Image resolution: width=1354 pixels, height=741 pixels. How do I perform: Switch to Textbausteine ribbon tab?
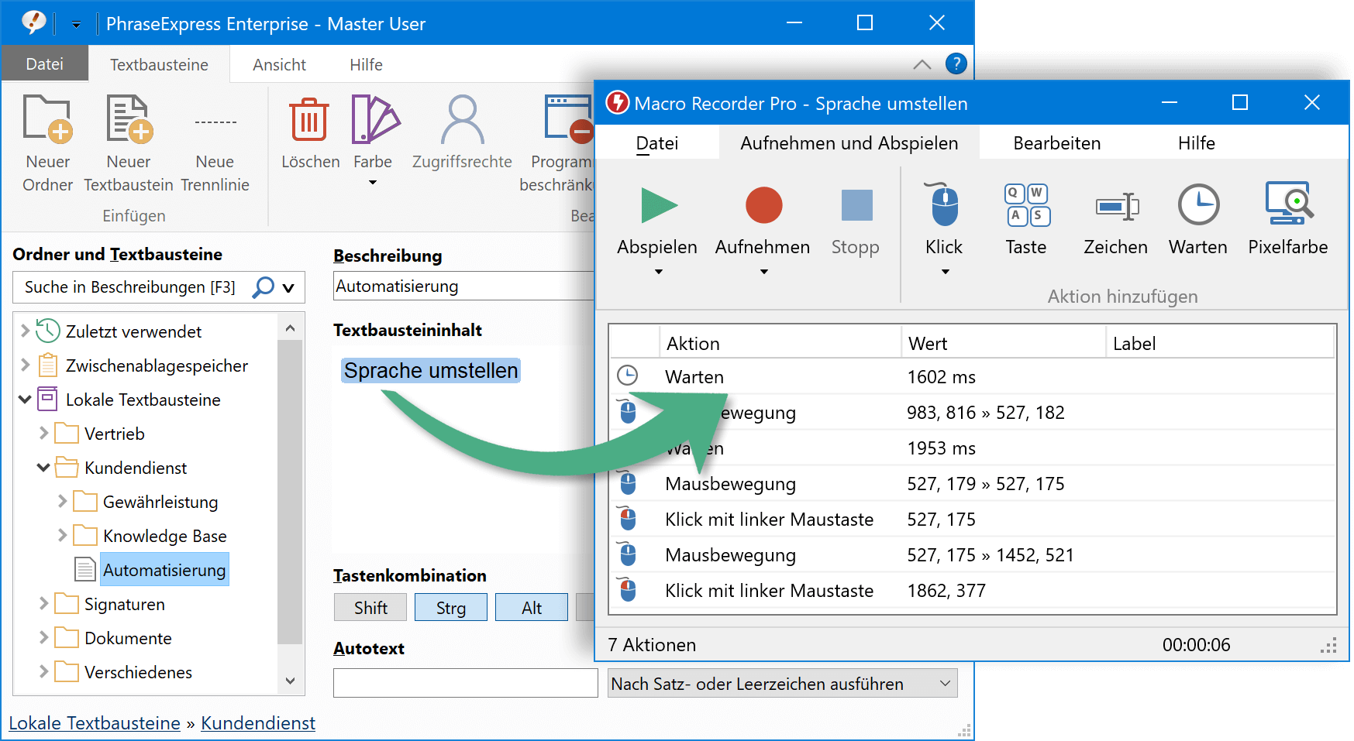(159, 65)
